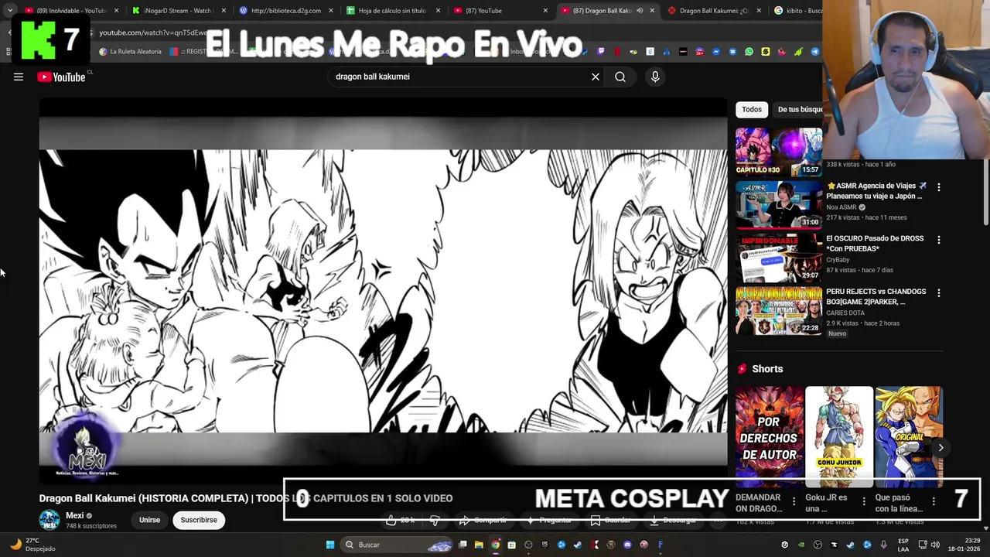This screenshot has height=557, width=990.
Task: Open the 'El OSCURO Pasado De DROSS' title
Action: [x=875, y=244]
